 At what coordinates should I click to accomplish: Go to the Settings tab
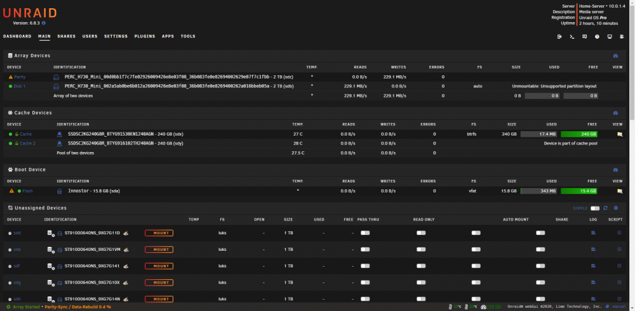tap(116, 36)
